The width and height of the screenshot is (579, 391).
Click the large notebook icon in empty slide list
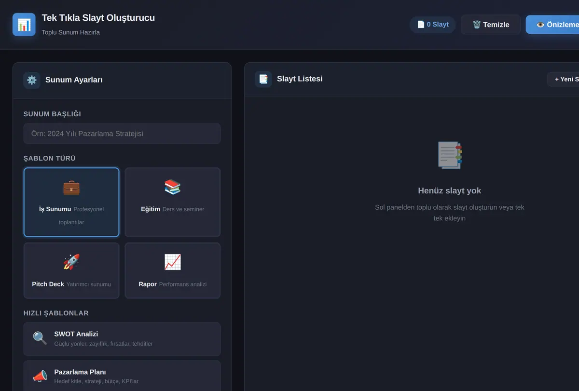[450, 155]
